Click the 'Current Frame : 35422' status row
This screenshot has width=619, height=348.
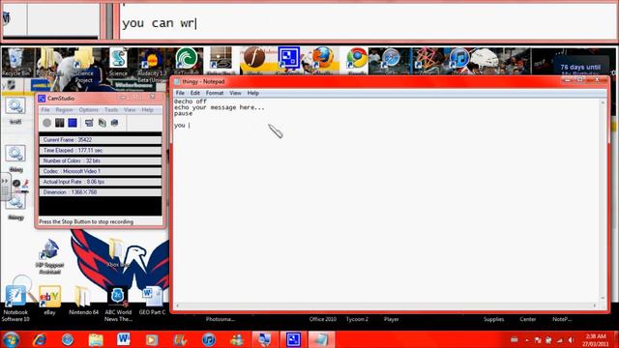[x=101, y=139]
